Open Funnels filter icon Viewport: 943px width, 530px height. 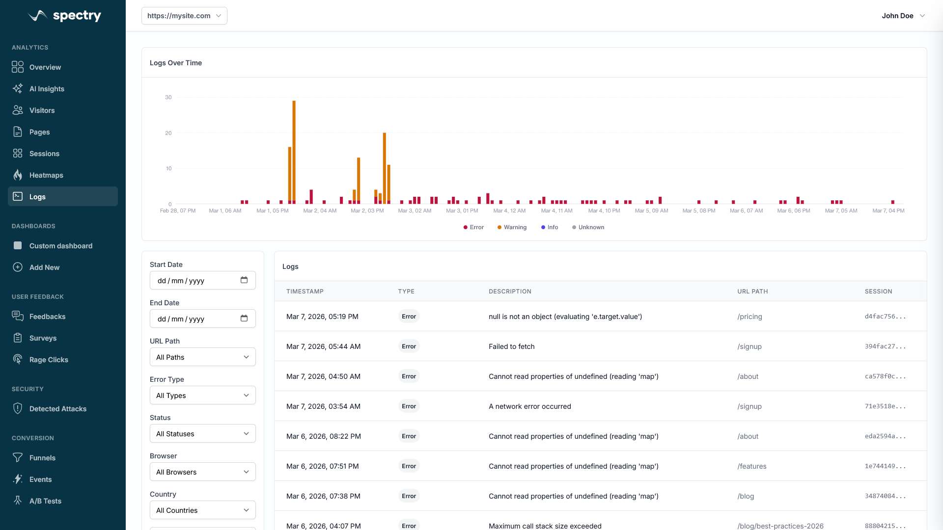18,458
